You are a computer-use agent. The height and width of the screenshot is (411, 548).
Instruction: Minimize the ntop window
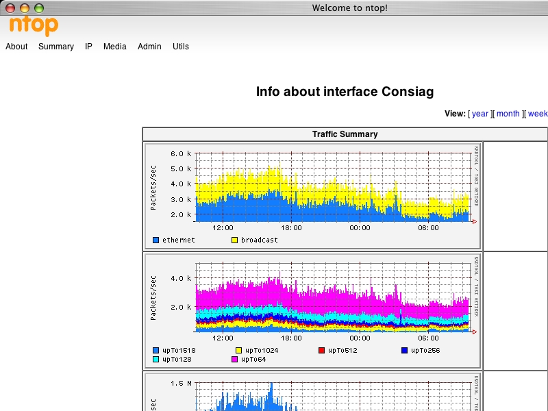(25, 8)
